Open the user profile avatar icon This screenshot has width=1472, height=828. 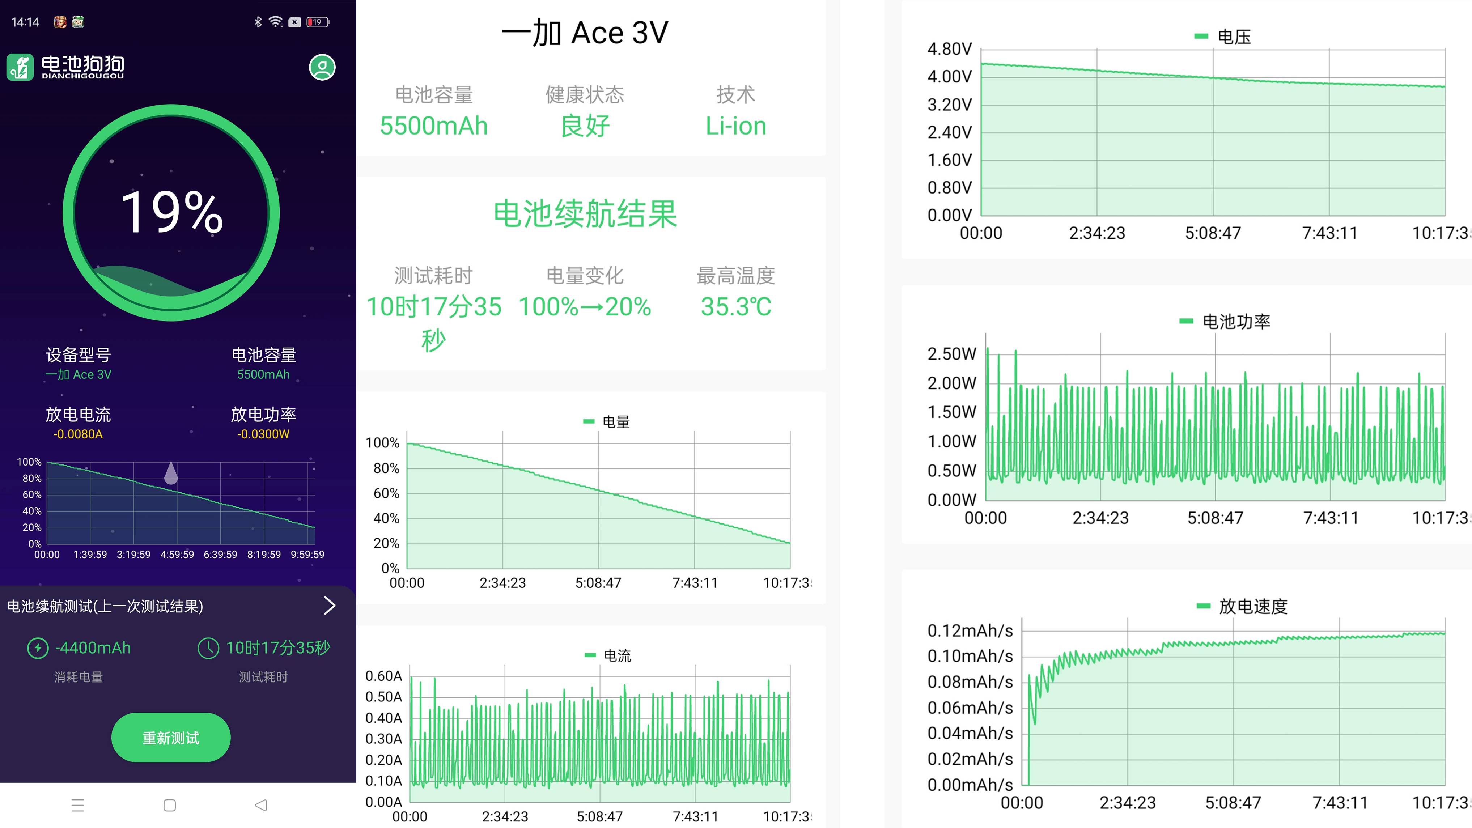tap(322, 67)
